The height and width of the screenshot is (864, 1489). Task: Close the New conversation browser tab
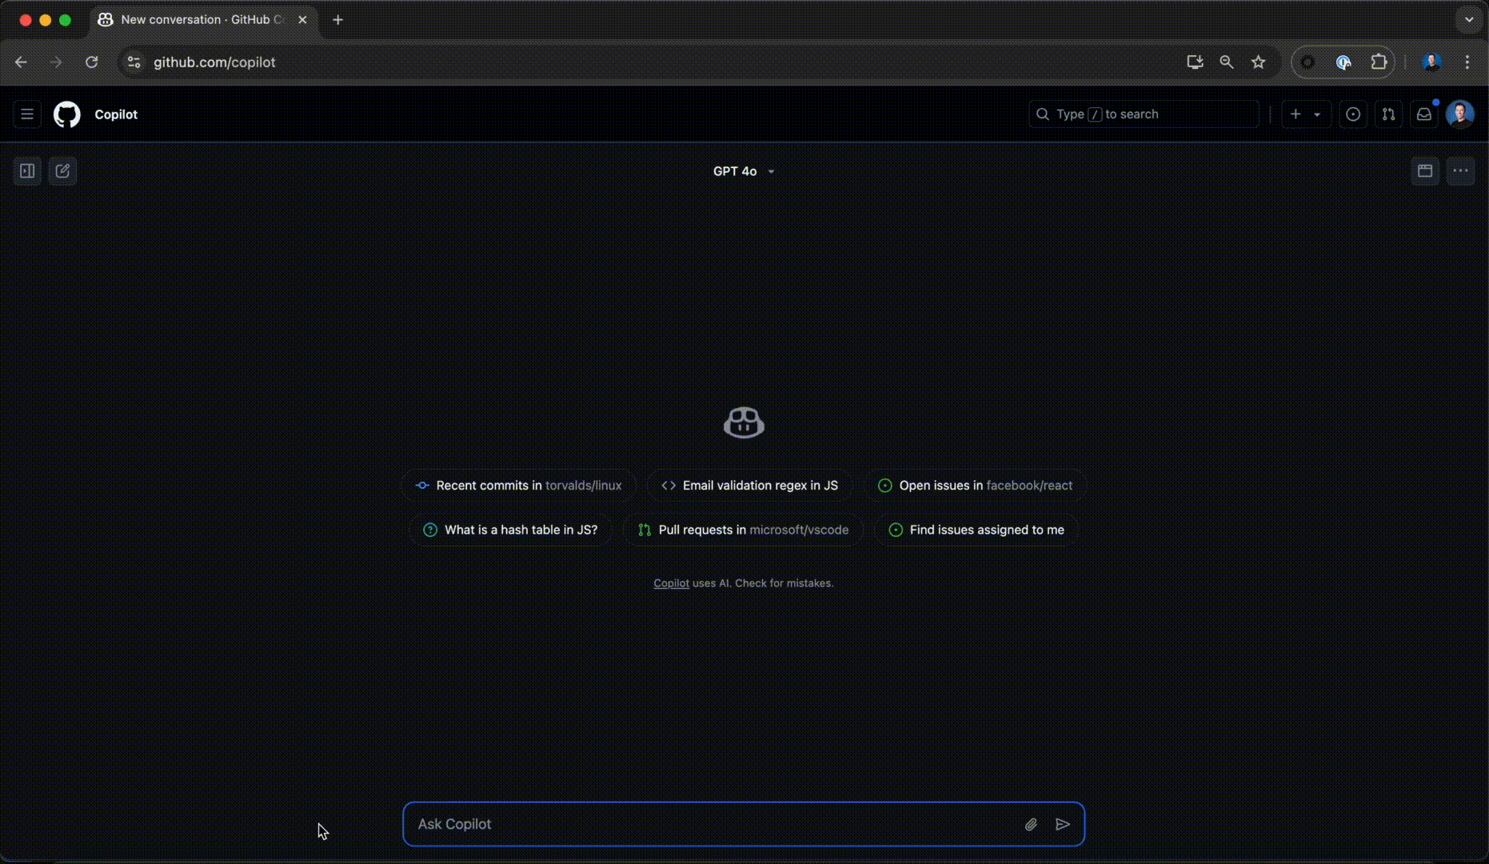click(302, 20)
